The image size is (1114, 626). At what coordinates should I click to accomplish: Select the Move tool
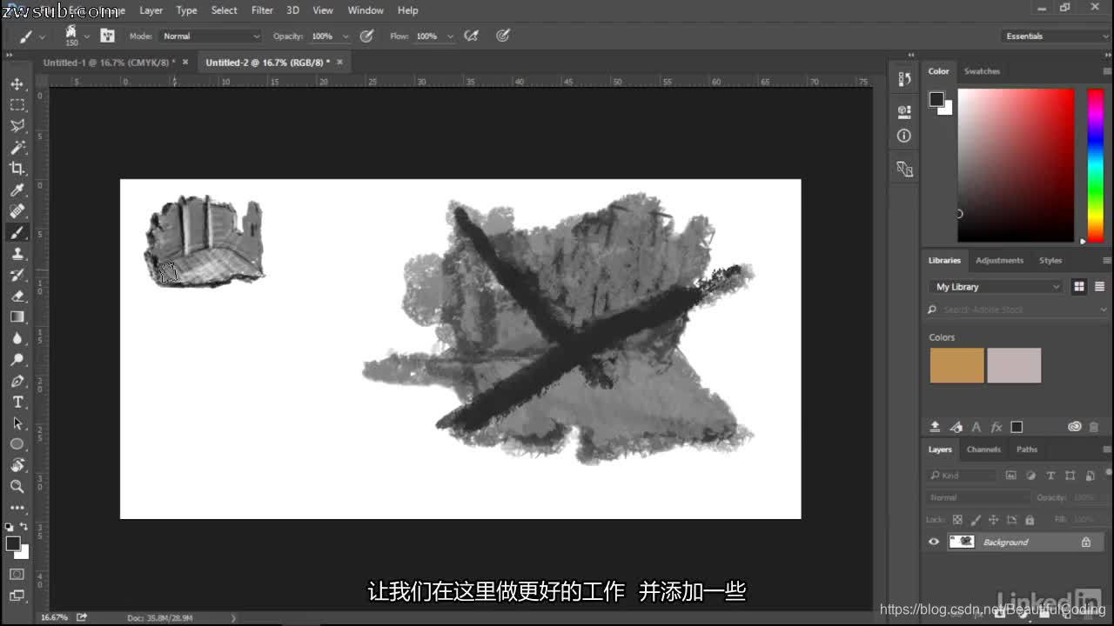[17, 84]
